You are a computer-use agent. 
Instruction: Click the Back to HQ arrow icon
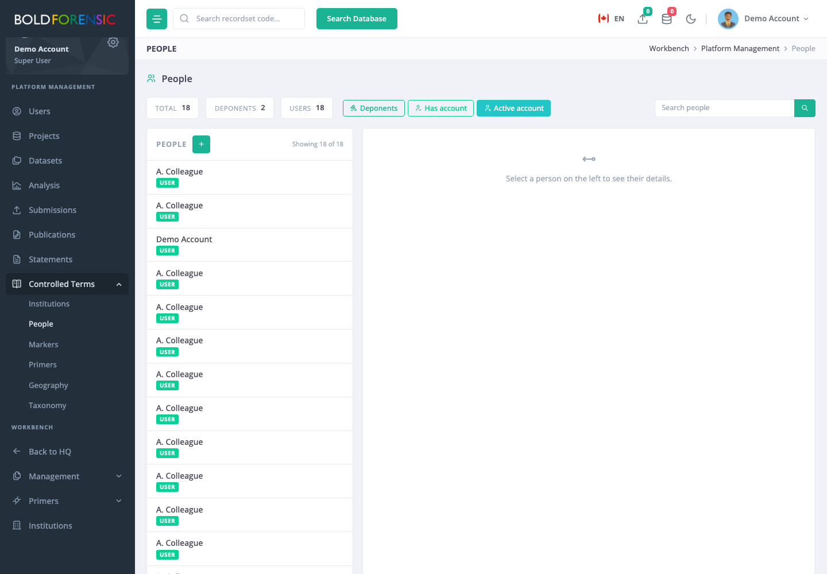(x=17, y=452)
